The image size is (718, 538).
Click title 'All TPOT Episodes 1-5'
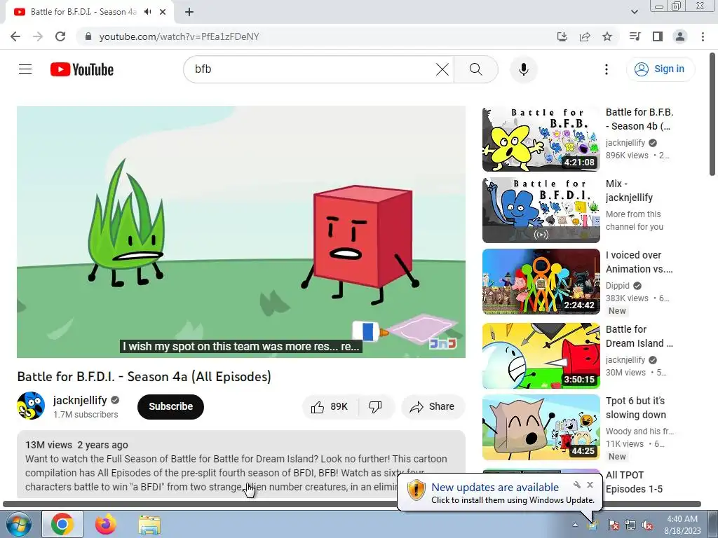click(x=634, y=482)
